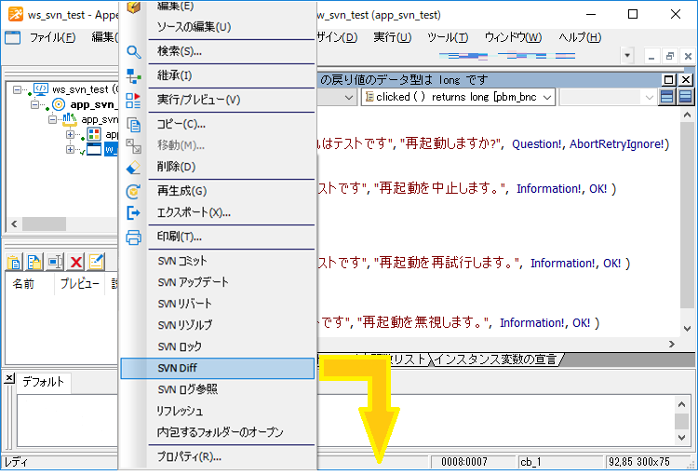Open the ウィンドウ(W) menu
698x475 pixels.
pyautogui.click(x=513, y=37)
